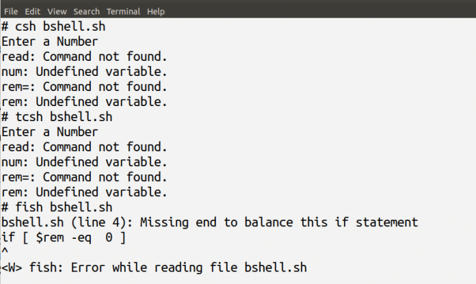
Task: Click the first 'rem=: Command not found.' line
Action: pos(84,87)
